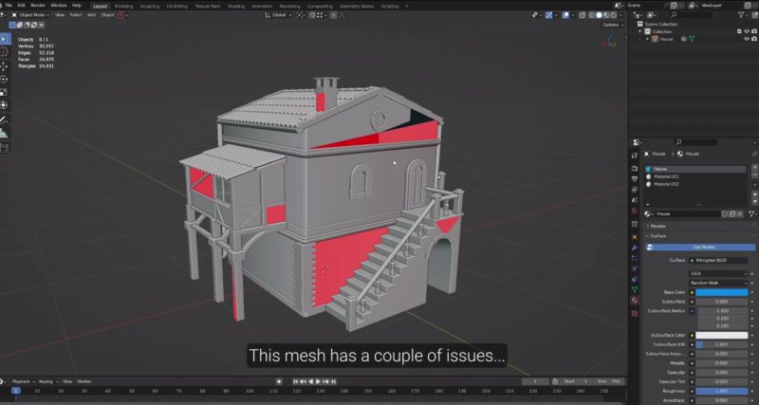This screenshot has height=405, width=759.
Task: Switch to material preview shading
Action: coord(606,15)
